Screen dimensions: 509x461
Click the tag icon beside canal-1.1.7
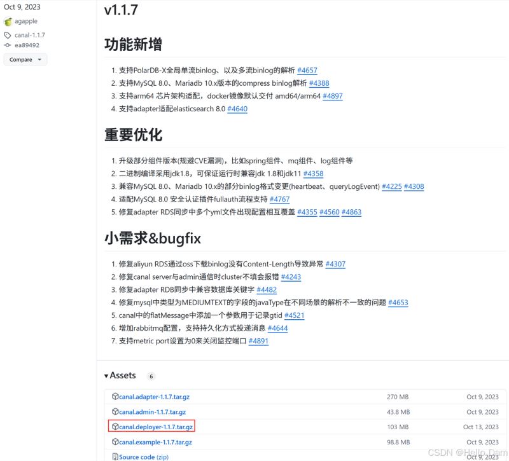point(8,35)
